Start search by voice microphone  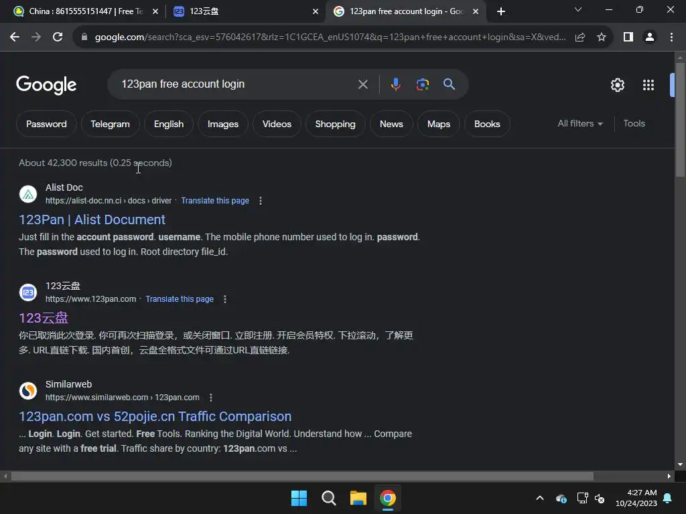[395, 84]
